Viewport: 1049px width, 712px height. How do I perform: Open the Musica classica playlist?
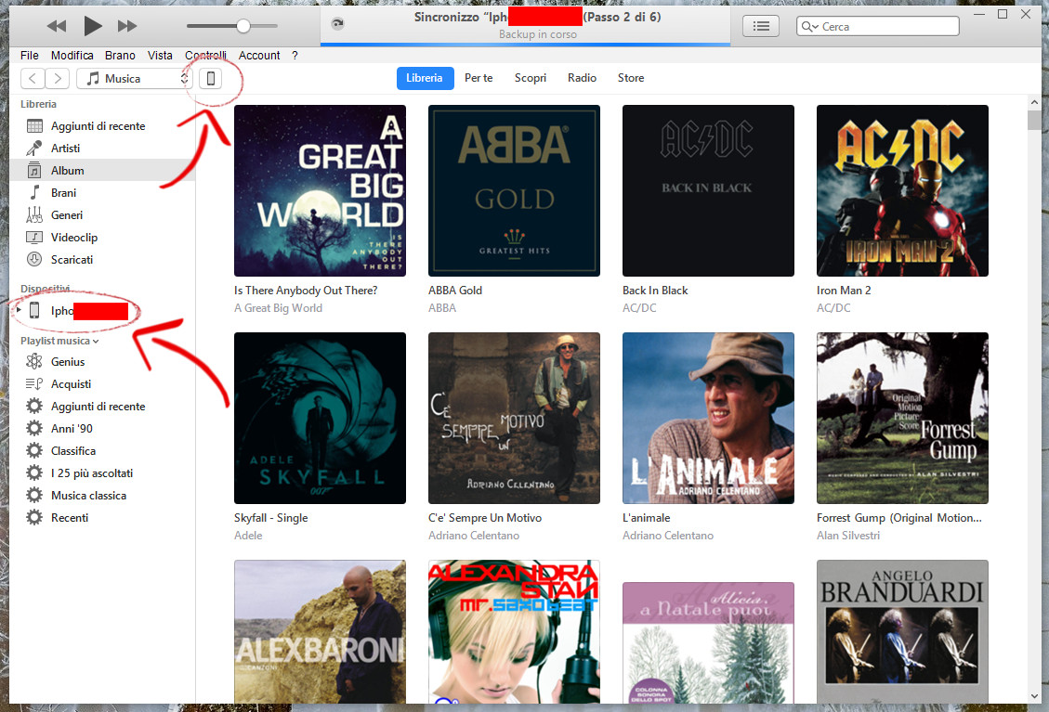[102, 496]
